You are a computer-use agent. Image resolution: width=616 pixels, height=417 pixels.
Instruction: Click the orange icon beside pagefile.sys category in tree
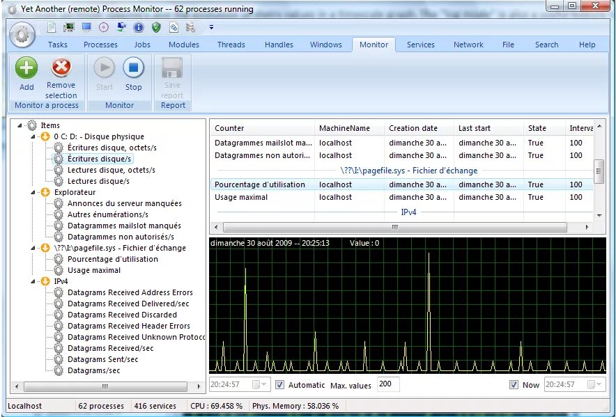tap(45, 248)
